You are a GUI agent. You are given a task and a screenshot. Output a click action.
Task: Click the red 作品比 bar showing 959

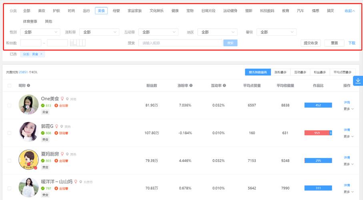tap(317, 133)
